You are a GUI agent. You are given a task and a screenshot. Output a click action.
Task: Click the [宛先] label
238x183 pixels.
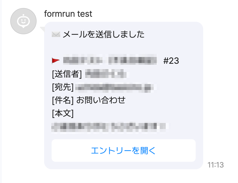pyautogui.click(x=63, y=87)
